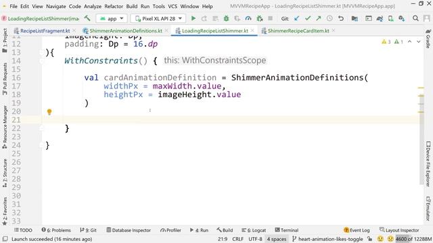Image resolution: width=433 pixels, height=243 pixels.
Task: Open Search Everywhere magnifier icon
Action: click(x=415, y=18)
